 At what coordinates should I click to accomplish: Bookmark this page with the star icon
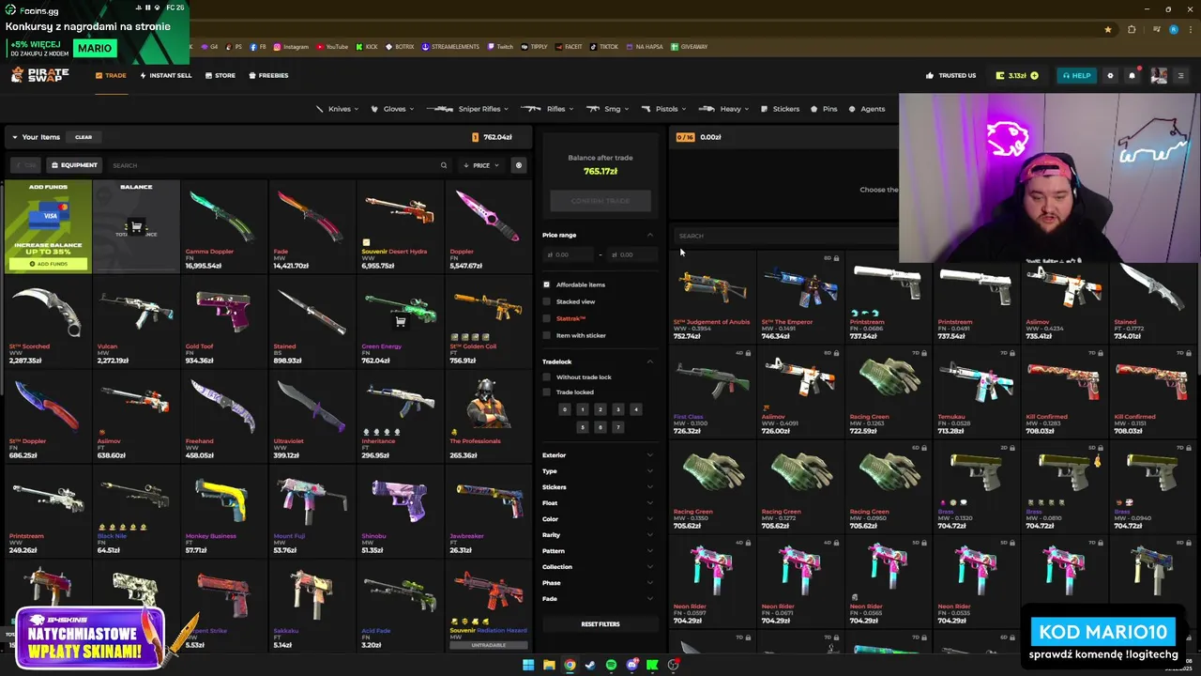coord(1108,29)
